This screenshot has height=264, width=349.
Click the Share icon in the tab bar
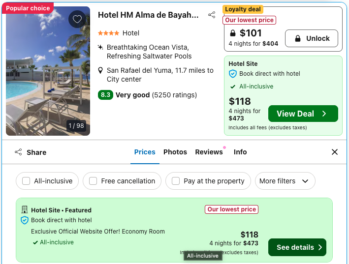[19, 152]
